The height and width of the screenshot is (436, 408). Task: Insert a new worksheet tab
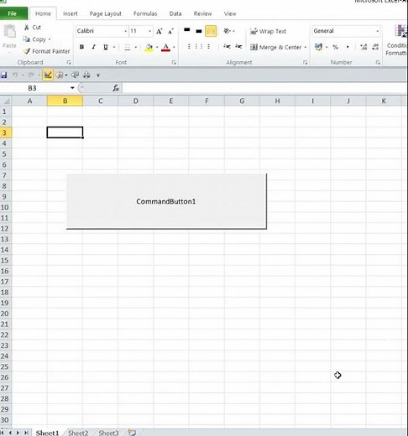[x=132, y=433]
